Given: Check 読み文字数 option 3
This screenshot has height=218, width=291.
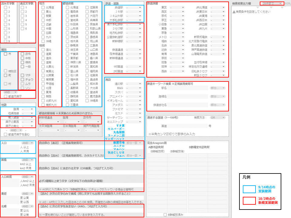Looking at the screenshot, I should (5, 16).
